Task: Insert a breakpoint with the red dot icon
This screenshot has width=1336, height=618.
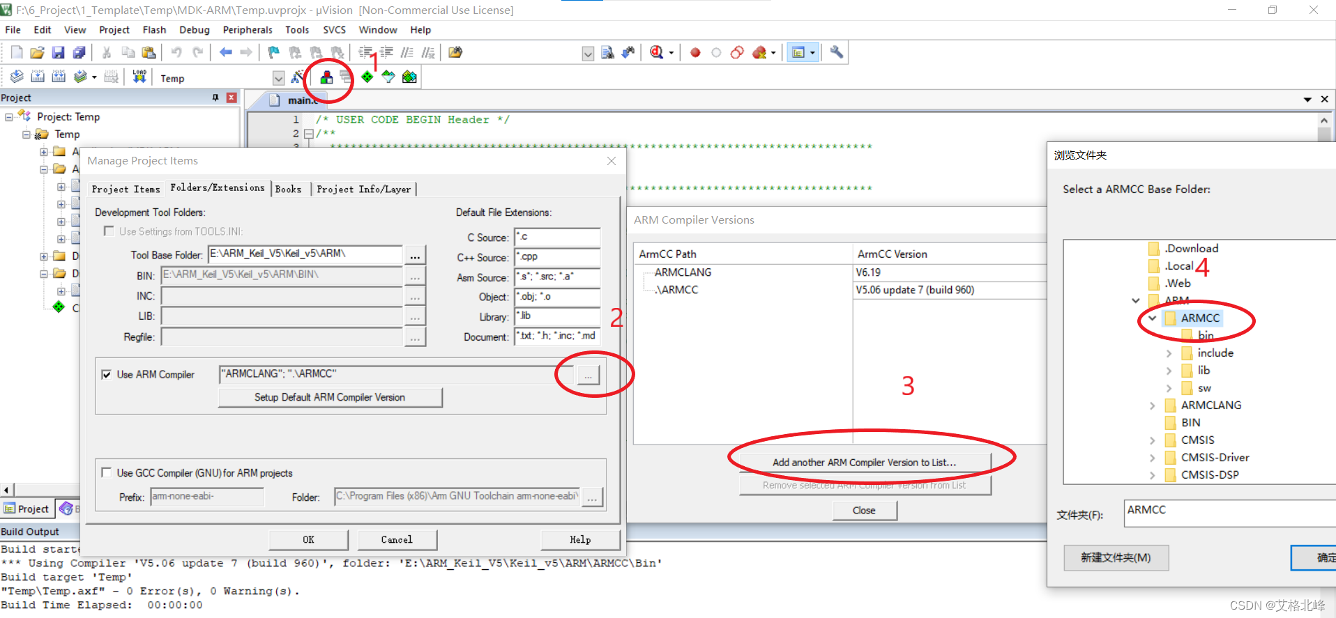Action: coord(695,52)
